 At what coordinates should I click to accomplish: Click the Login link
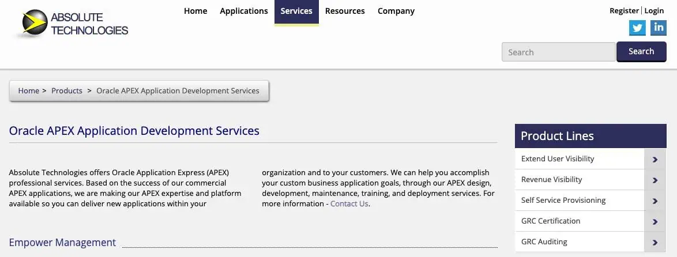(x=654, y=11)
